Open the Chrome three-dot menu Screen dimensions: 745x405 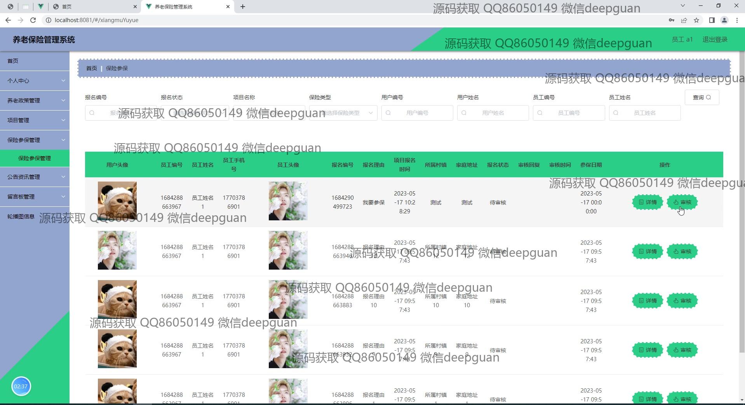coord(737,20)
